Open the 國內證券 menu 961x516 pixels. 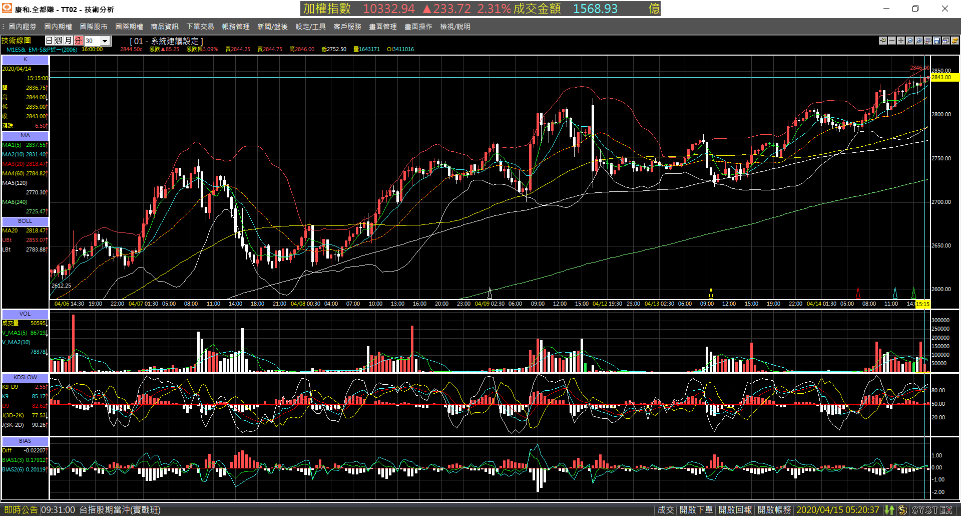[x=23, y=27]
